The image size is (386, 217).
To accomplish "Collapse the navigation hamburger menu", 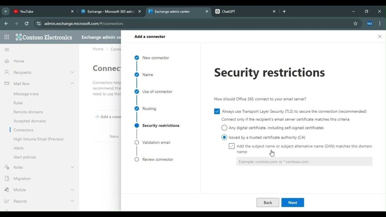I will pos(7,49).
